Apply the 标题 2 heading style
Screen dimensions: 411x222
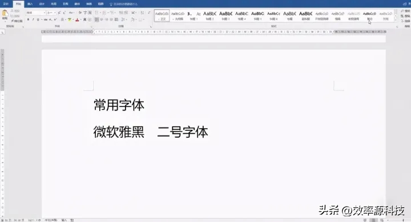click(x=209, y=16)
